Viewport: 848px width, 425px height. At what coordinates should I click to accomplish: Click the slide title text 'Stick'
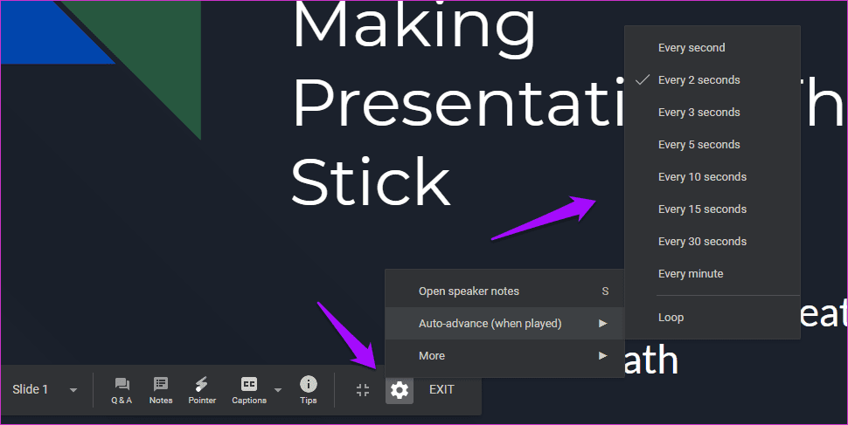371,181
